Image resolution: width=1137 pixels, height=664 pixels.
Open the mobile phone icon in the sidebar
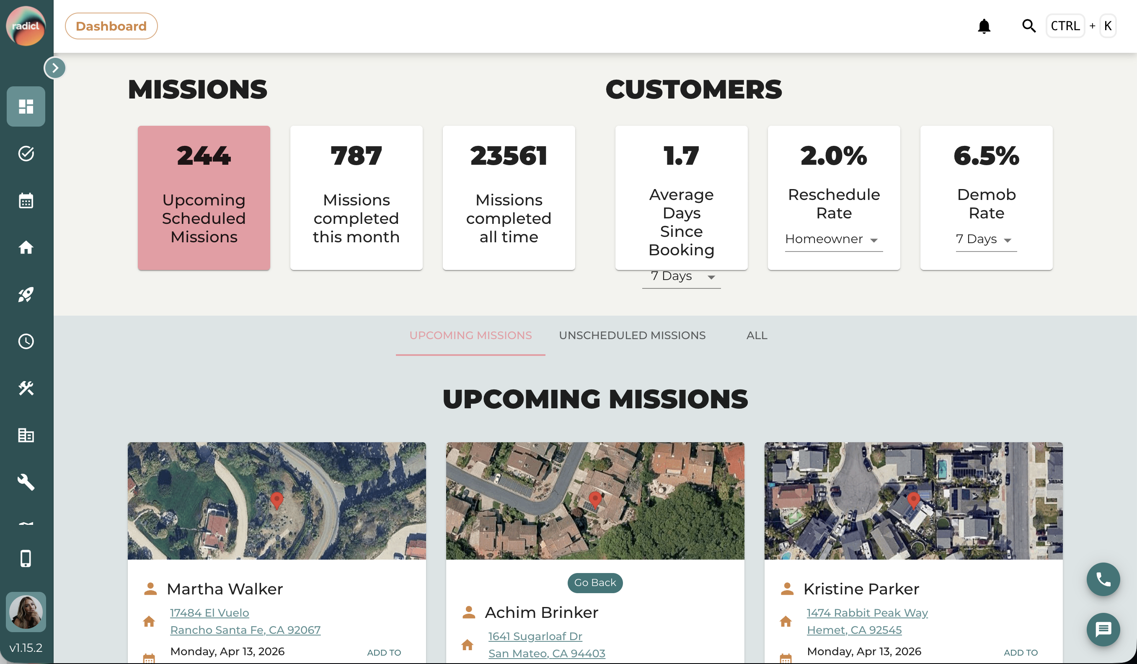(26, 559)
